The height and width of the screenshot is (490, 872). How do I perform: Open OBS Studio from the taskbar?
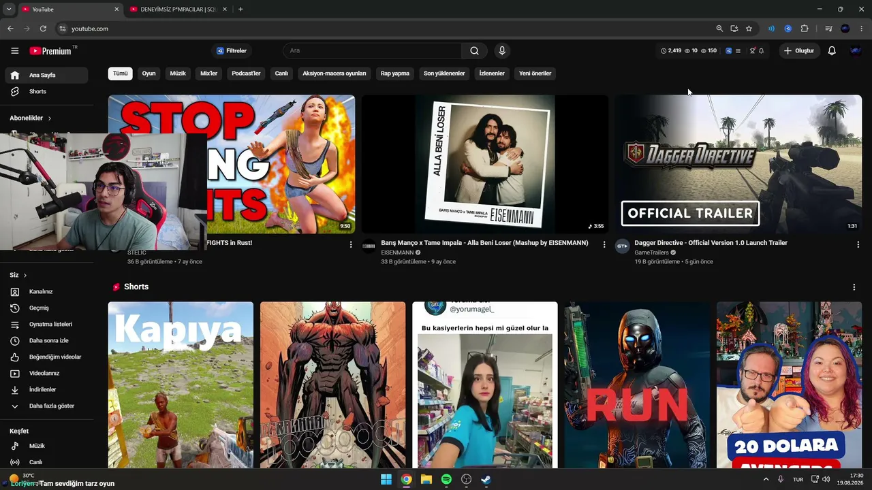tap(466, 479)
